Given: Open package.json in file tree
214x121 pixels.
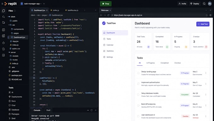Looking at the screenshot, I should click(15, 76).
